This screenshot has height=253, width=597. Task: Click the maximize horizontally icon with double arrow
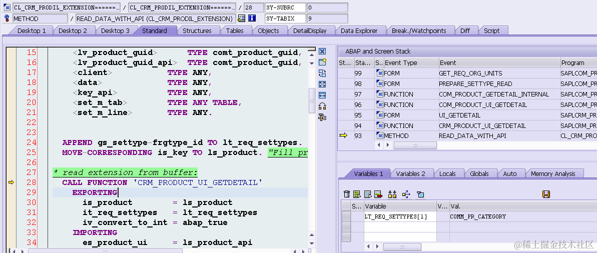coord(322,95)
